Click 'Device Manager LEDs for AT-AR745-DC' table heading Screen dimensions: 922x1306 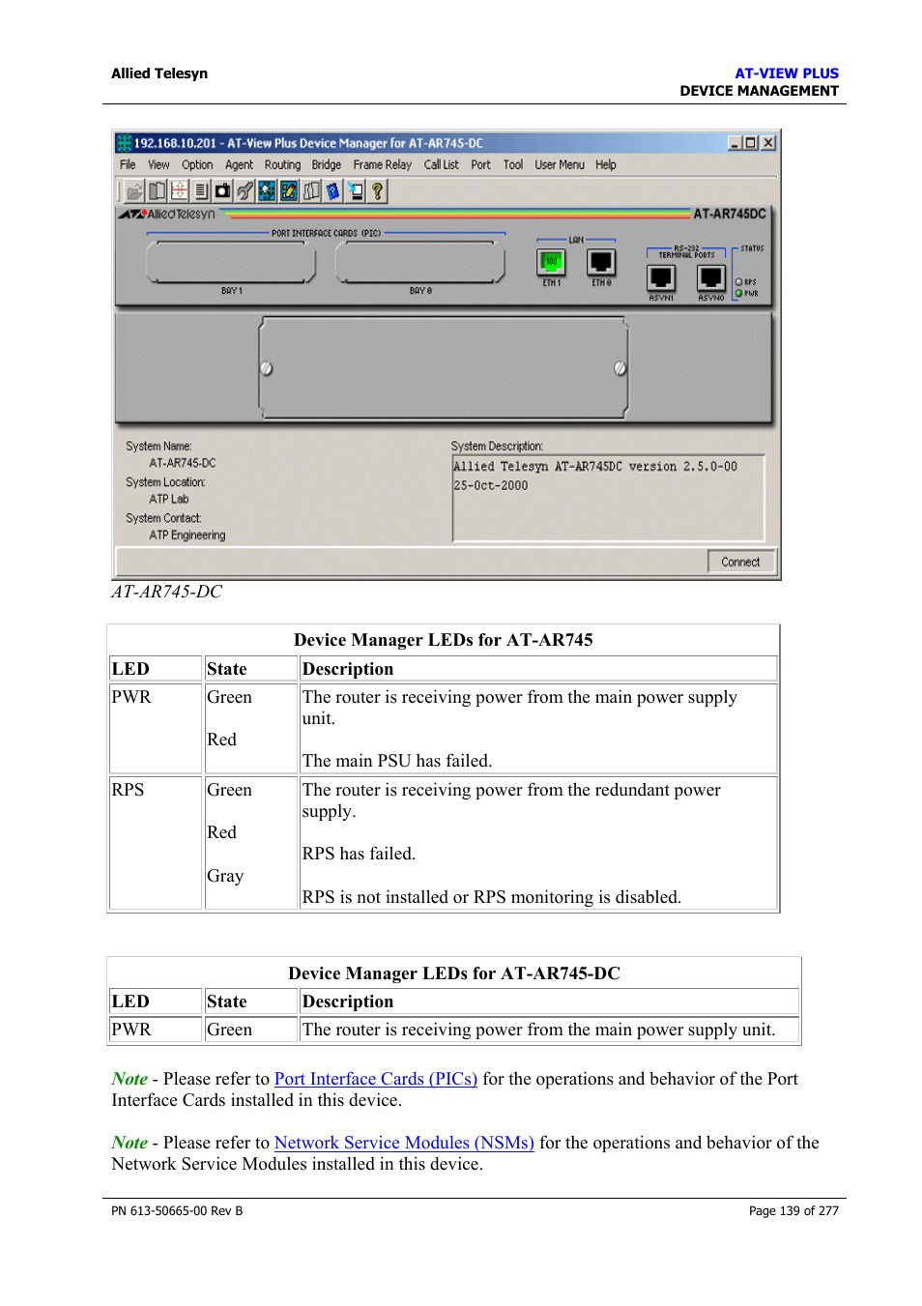tap(454, 973)
